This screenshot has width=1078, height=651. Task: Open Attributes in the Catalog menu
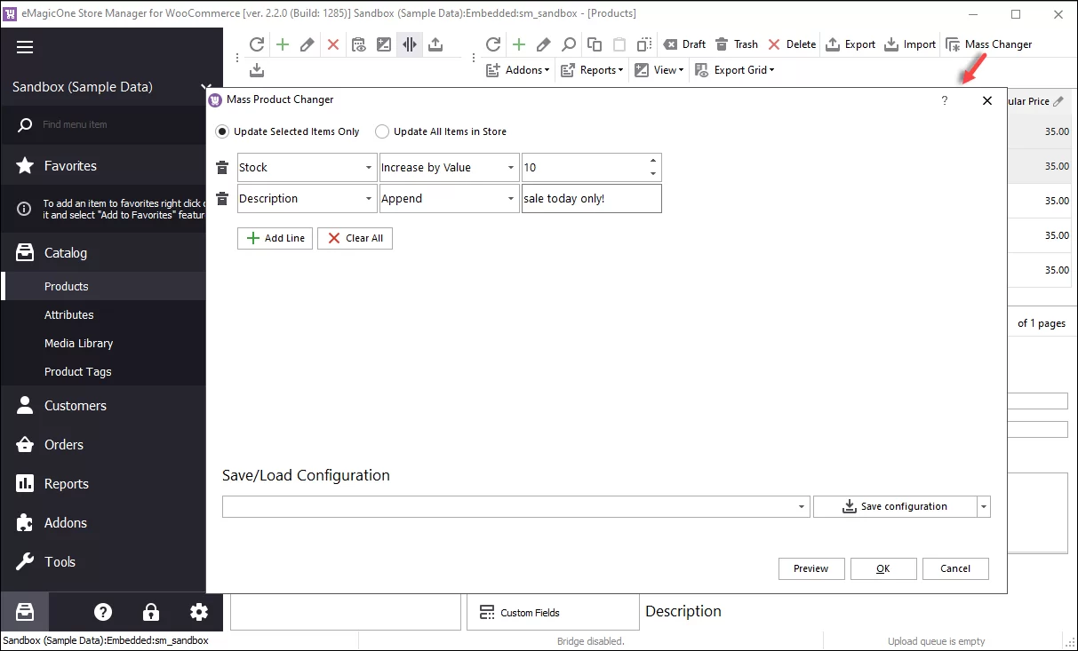coord(69,314)
